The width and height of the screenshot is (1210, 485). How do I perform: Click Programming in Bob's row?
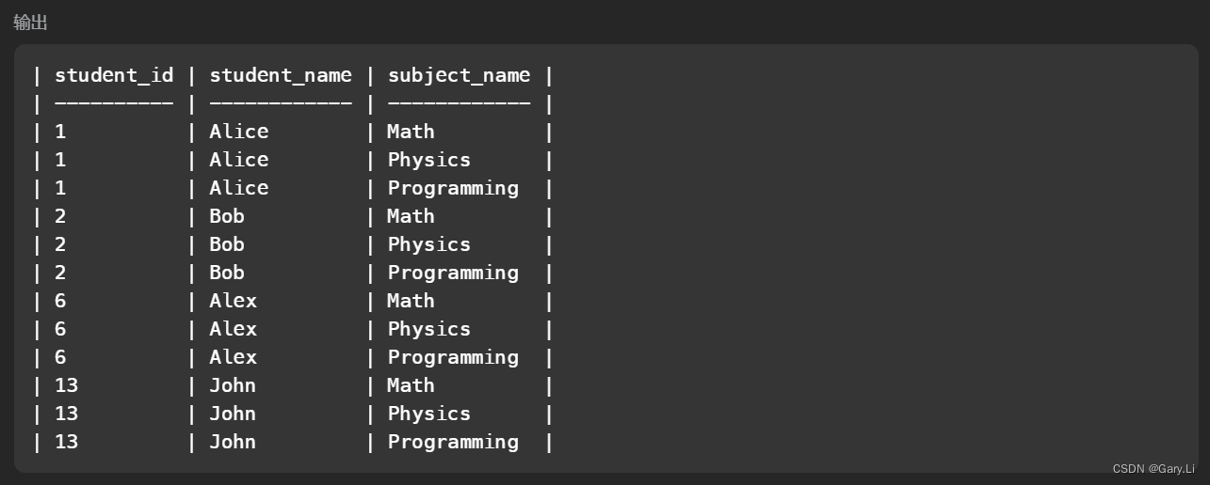click(x=453, y=273)
